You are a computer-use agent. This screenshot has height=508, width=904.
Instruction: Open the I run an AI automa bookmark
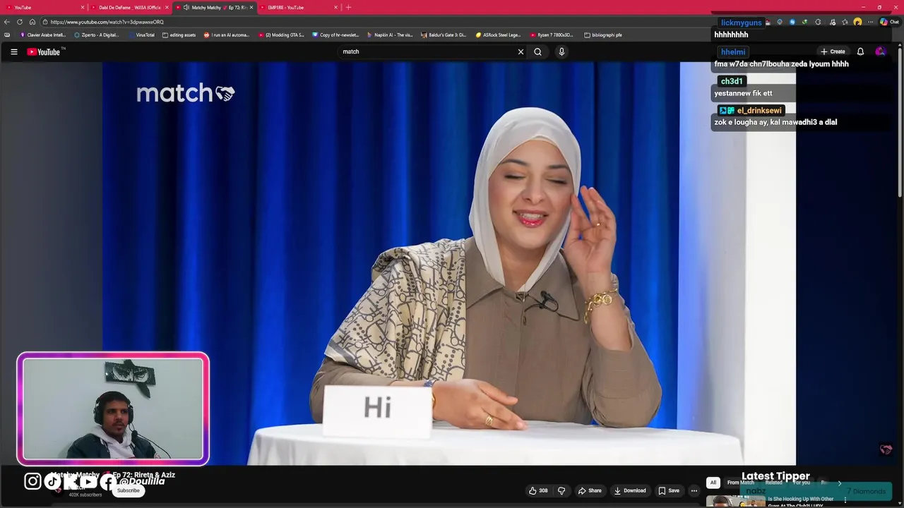coord(227,35)
